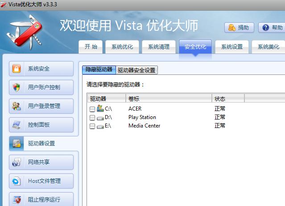The width and height of the screenshot is (285, 206).
Task: Check the C:\ drive checkbox
Action: [92, 109]
